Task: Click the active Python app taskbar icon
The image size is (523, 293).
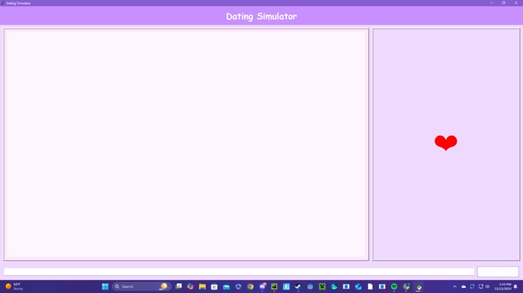Action: (419, 287)
